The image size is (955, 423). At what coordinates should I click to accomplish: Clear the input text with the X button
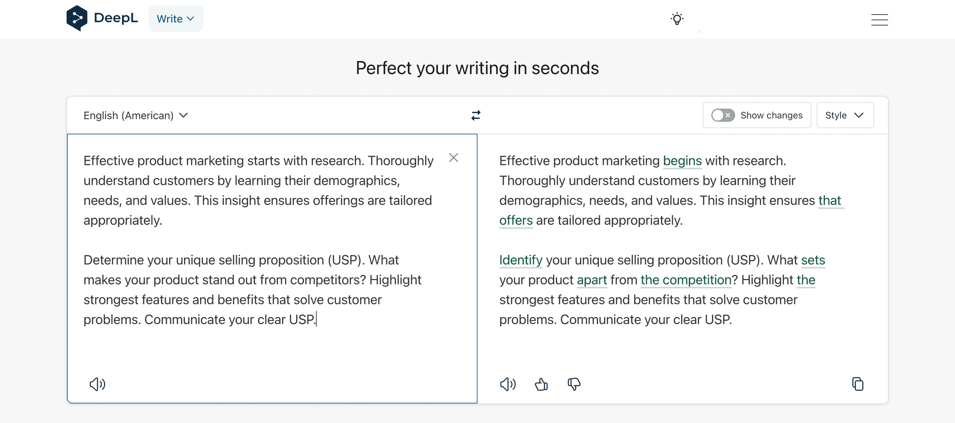coord(454,158)
